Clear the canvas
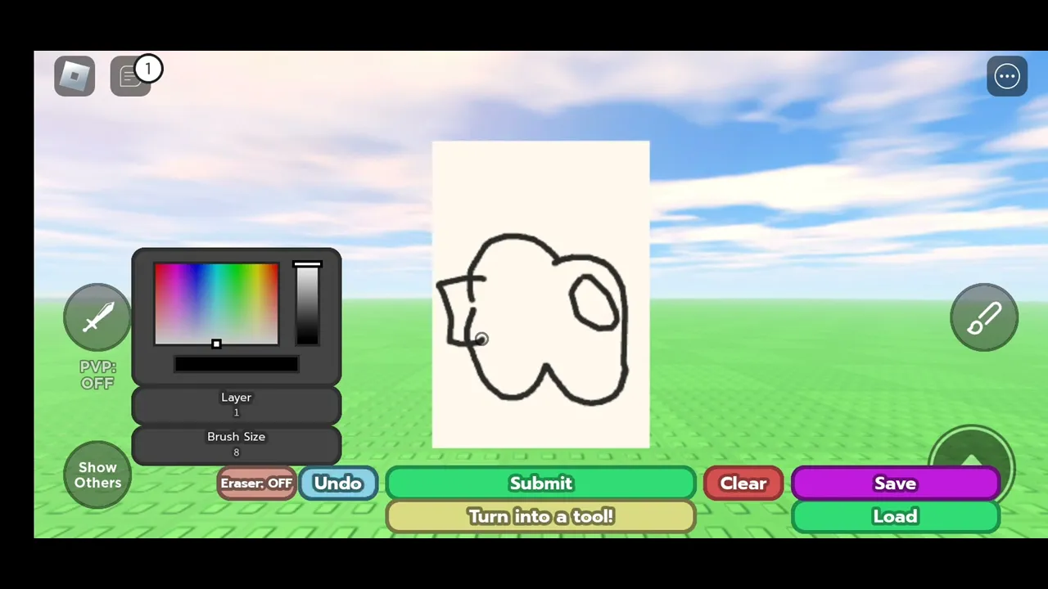 click(743, 483)
